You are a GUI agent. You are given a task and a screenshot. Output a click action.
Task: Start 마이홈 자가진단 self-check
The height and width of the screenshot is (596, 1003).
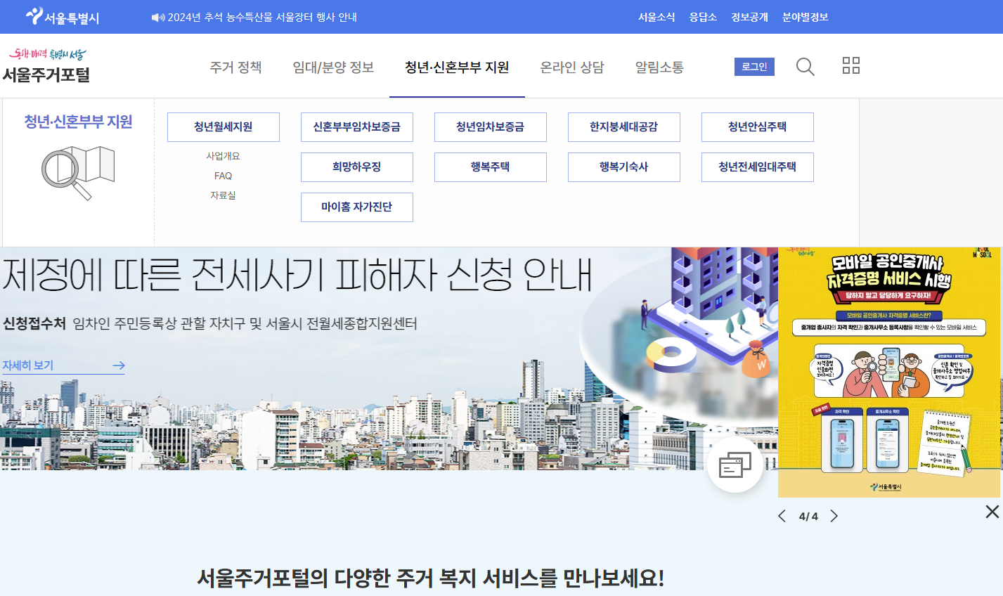pos(356,207)
